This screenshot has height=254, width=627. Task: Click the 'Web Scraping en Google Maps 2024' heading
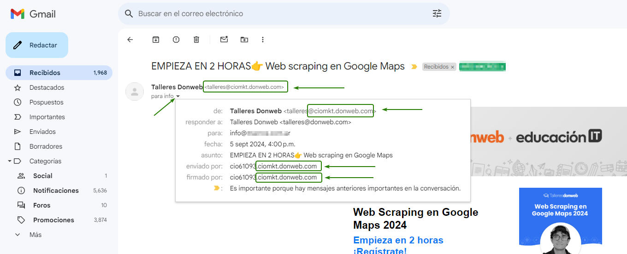(x=416, y=219)
